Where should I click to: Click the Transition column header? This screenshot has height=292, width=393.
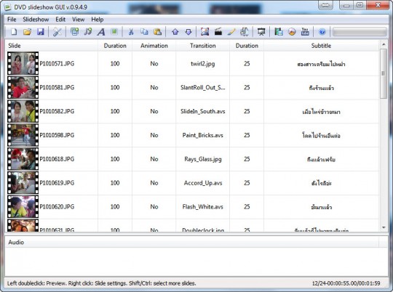click(x=202, y=46)
